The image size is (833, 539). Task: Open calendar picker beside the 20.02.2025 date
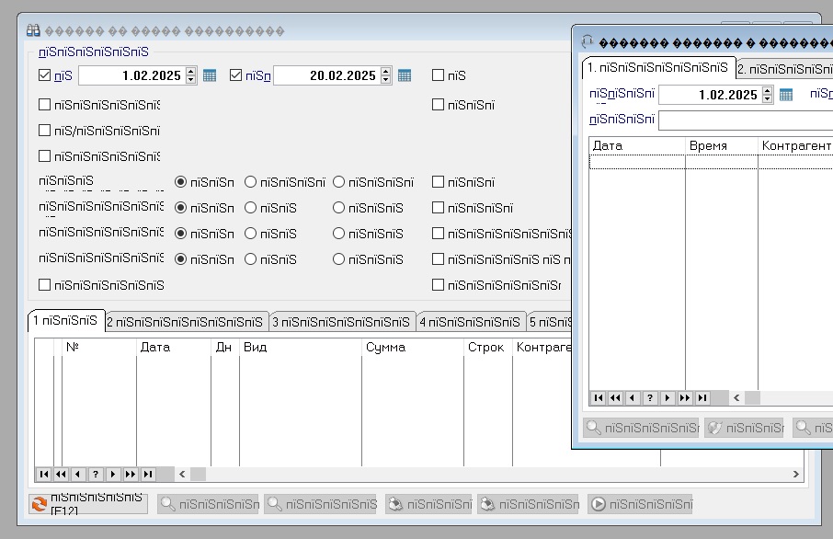click(405, 75)
